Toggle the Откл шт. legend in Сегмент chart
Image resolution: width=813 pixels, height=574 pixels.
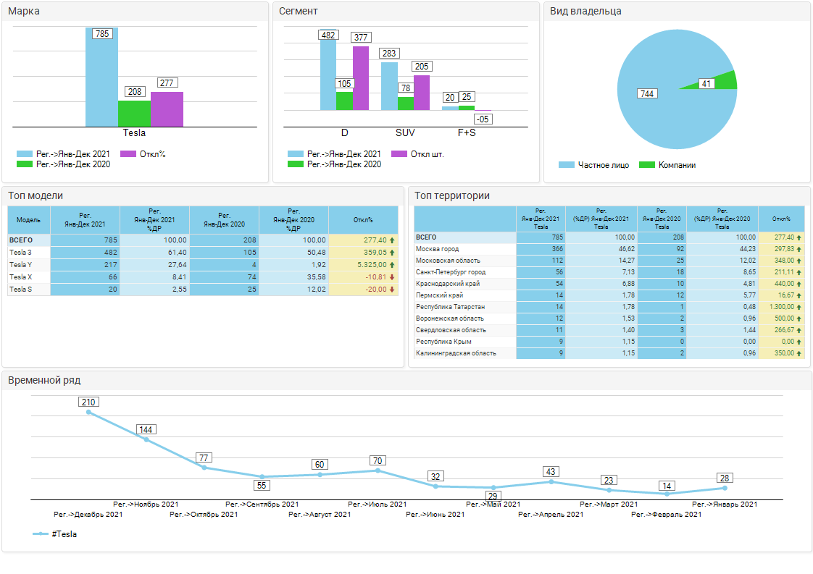417,154
